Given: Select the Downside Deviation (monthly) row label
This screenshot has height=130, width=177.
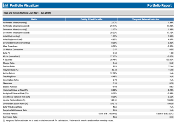Looking at the screenshot, I should coord(16,43).
